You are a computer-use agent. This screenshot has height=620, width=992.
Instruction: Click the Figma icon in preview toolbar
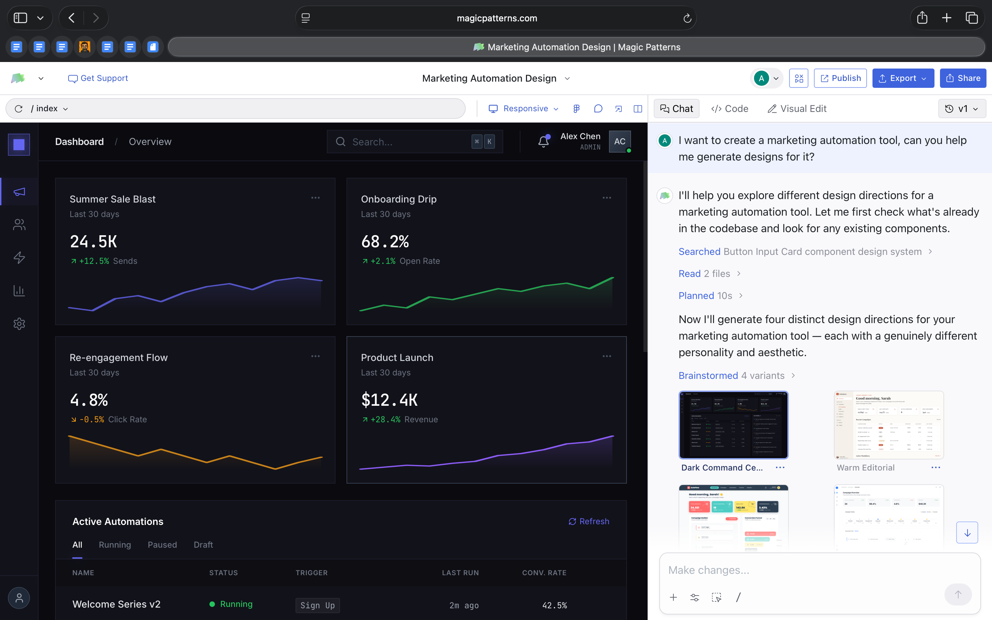click(576, 108)
